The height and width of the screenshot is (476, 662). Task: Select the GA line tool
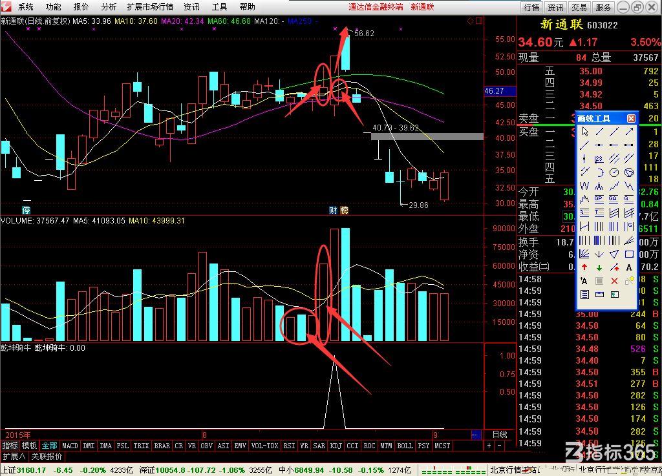pyautogui.click(x=614, y=199)
